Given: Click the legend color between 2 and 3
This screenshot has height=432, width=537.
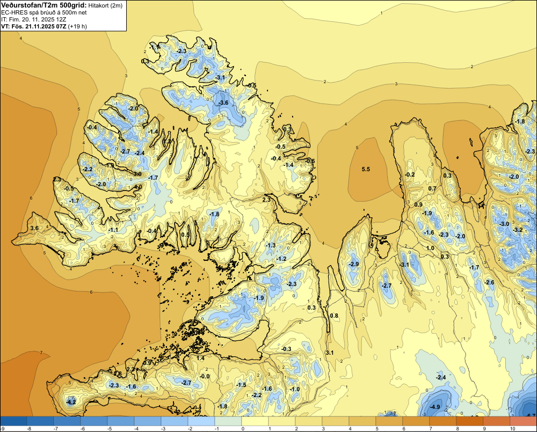Looking at the screenshot, I should 309,421.
